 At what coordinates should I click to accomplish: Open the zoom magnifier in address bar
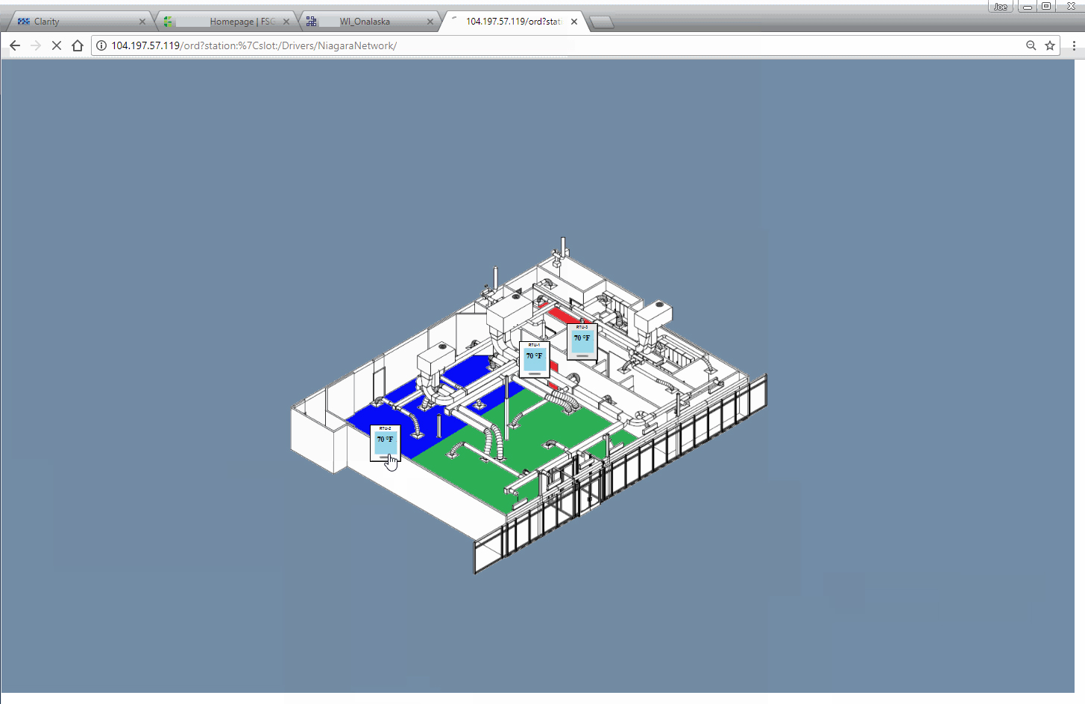tap(1031, 45)
